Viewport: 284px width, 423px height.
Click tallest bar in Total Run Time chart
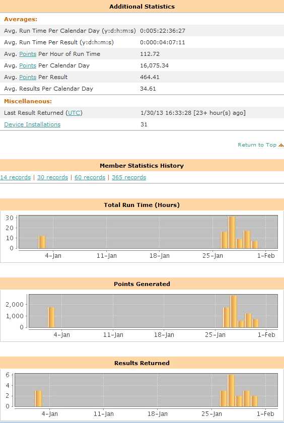tap(232, 232)
